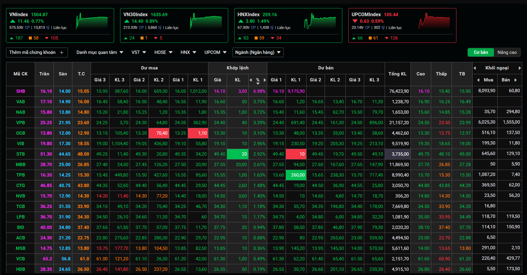
Task: Click the Sàn column header
Action: click(63, 74)
